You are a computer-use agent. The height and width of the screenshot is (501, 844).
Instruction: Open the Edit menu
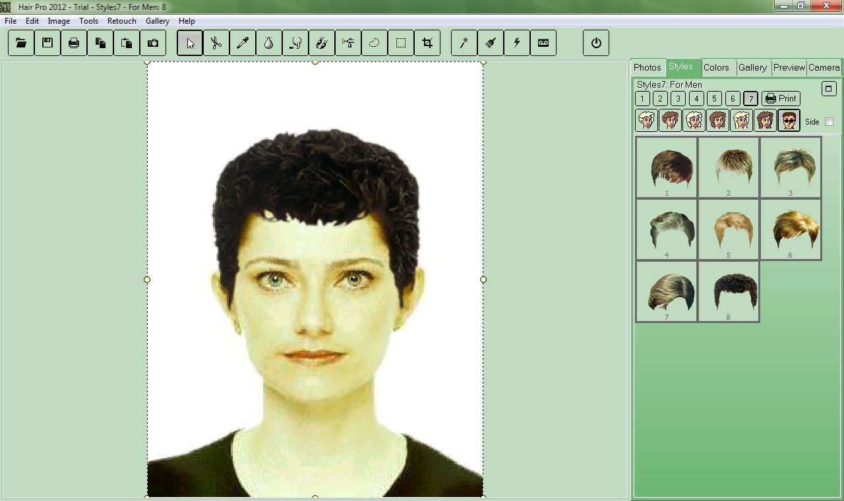[x=32, y=21]
